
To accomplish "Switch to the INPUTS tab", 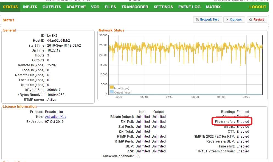I will (x=30, y=7).
